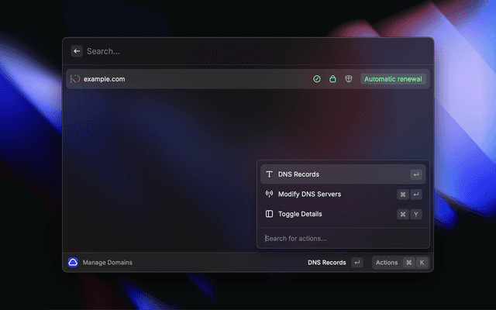This screenshot has width=496, height=310.
Task: Focus the main Search field
Action: coord(232,51)
